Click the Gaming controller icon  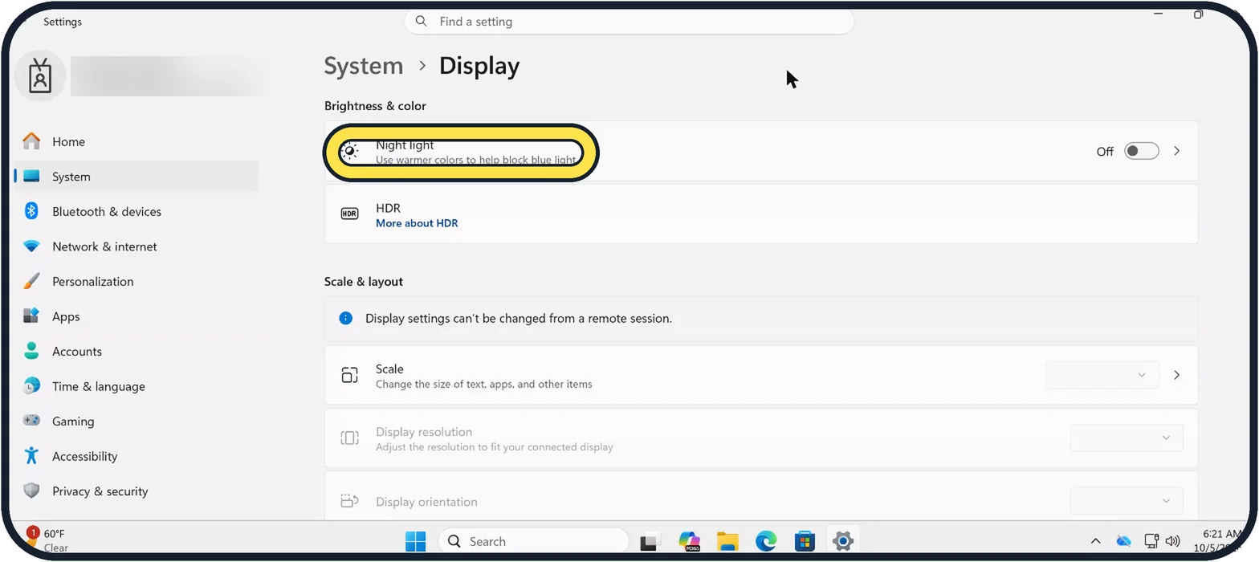[31, 421]
